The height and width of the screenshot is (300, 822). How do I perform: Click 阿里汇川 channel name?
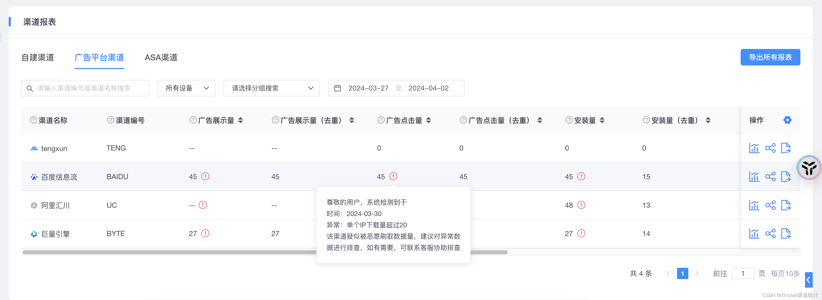(x=55, y=205)
